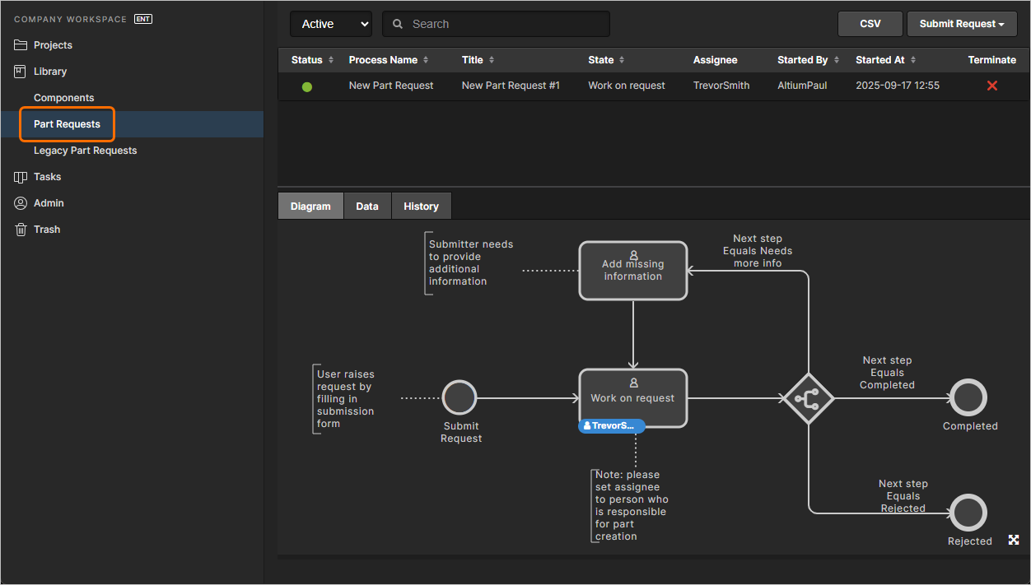Switch to the Data tab
This screenshot has width=1031, height=585.
click(366, 206)
